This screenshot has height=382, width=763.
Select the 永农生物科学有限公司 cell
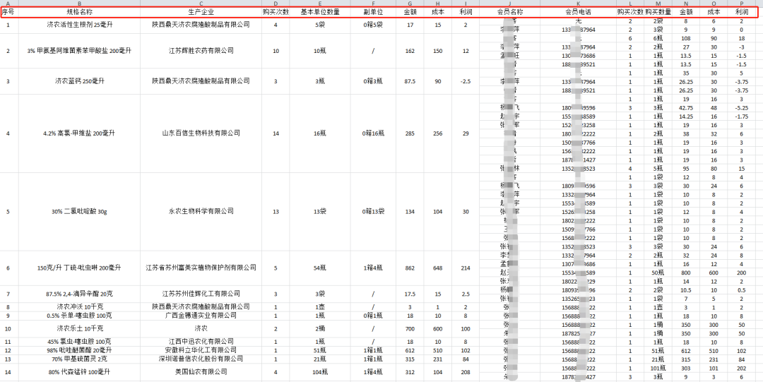pos(201,211)
